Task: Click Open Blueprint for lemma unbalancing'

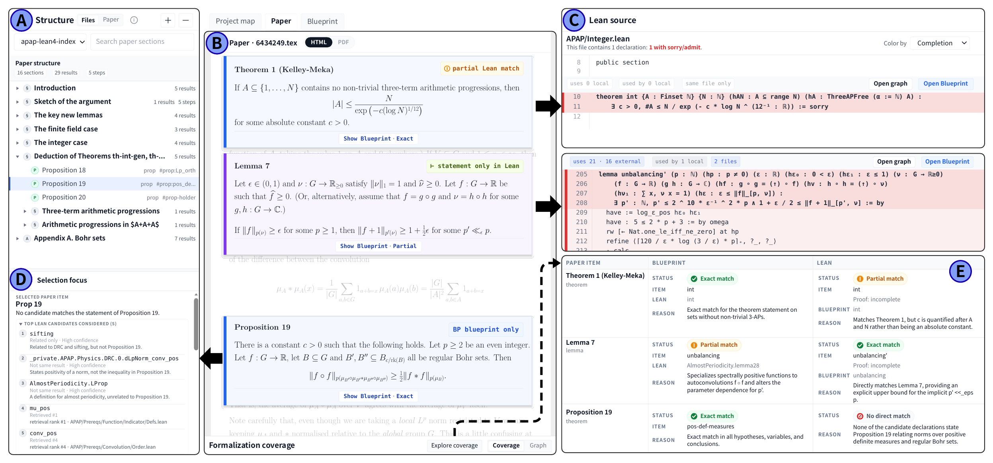Action: click(947, 162)
